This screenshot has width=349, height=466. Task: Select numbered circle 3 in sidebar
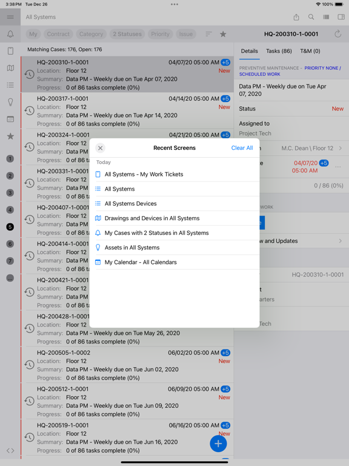[10, 193]
